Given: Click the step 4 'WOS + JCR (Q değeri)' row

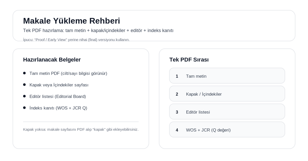Looking at the screenshot, I should pos(227,130).
